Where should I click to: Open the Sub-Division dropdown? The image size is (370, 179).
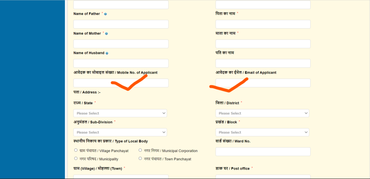[x=120, y=132]
